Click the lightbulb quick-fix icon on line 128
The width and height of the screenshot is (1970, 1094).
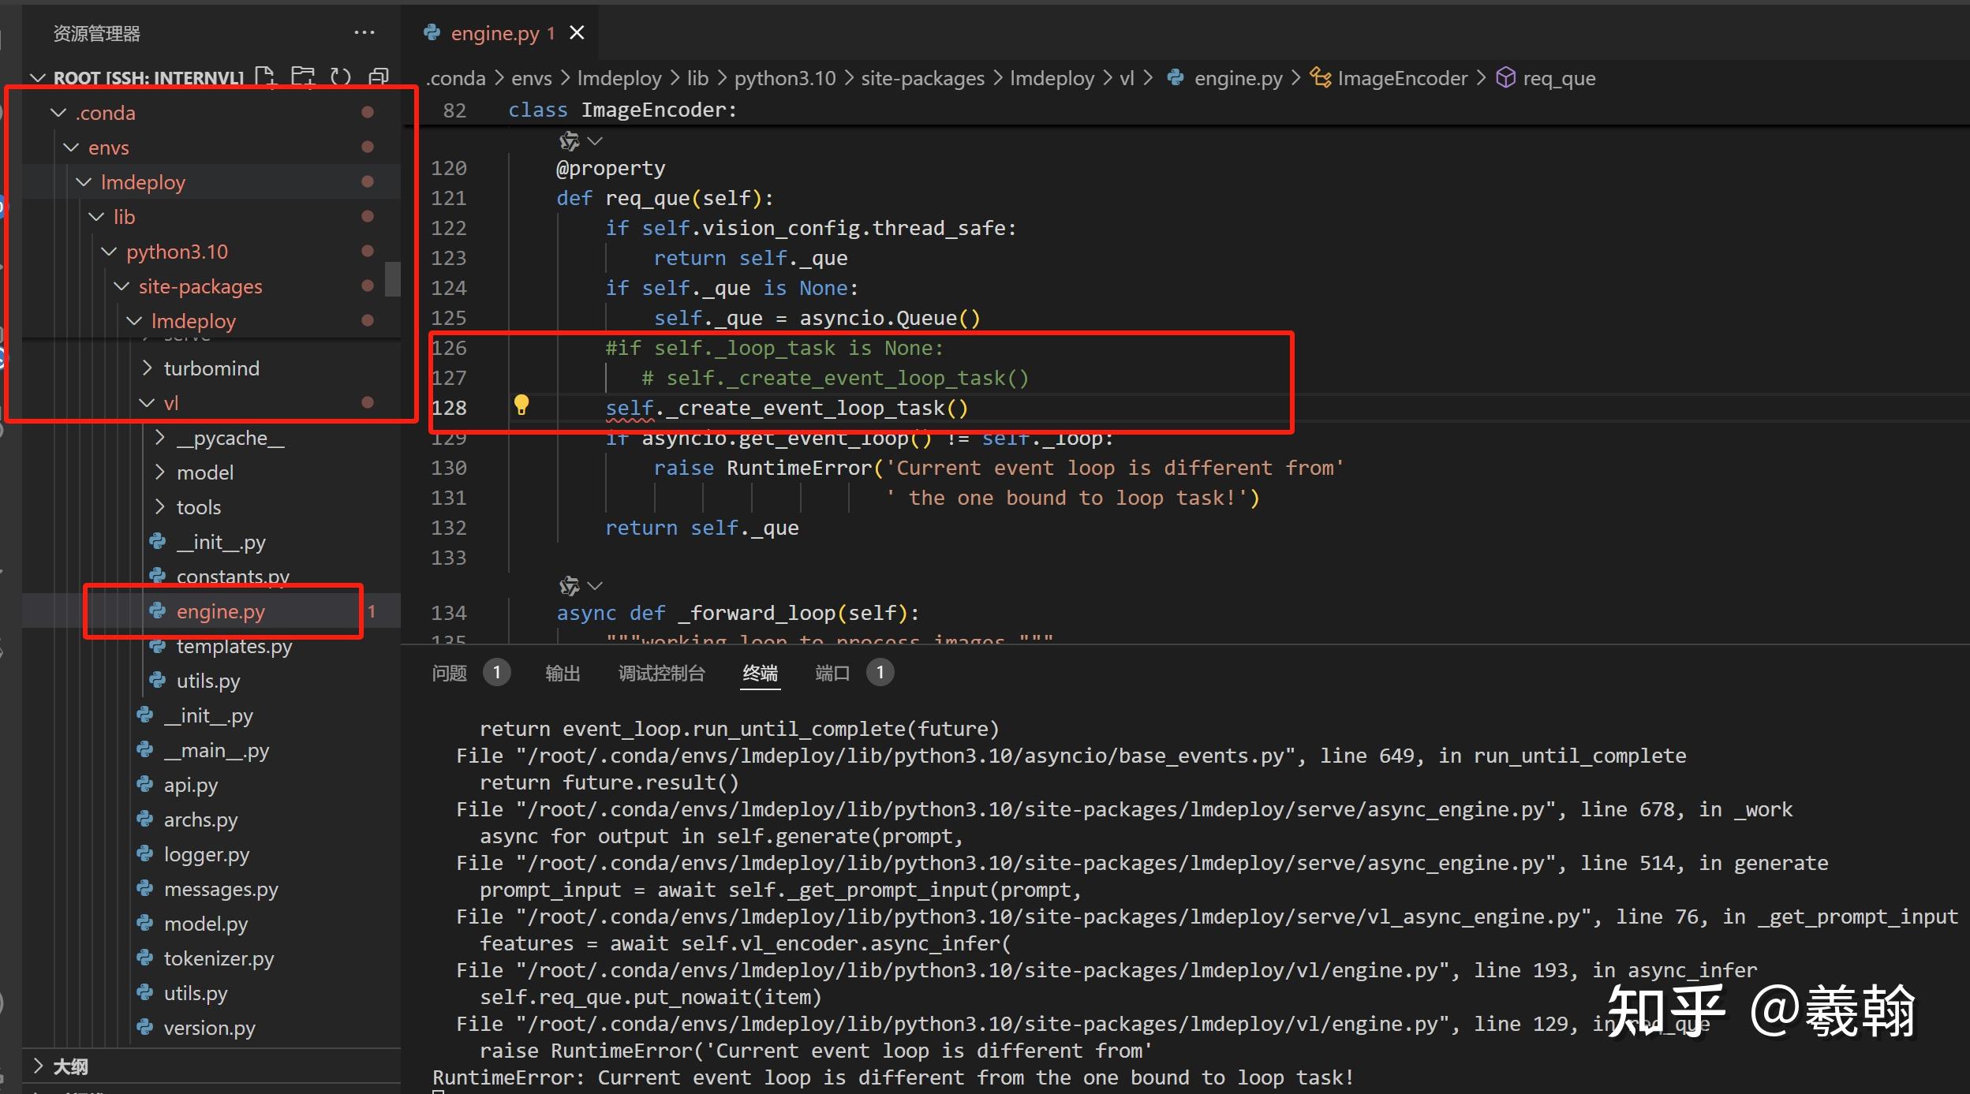point(521,405)
